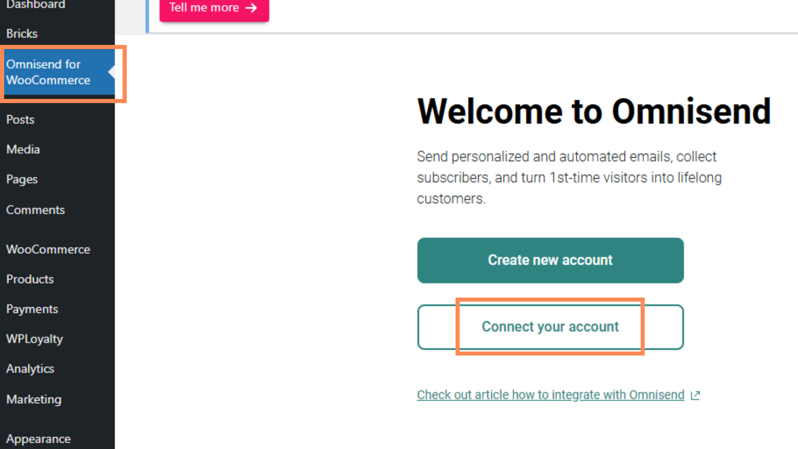Navigate to the Media library menu
Screen dimensions: 798x449
pyautogui.click(x=23, y=150)
